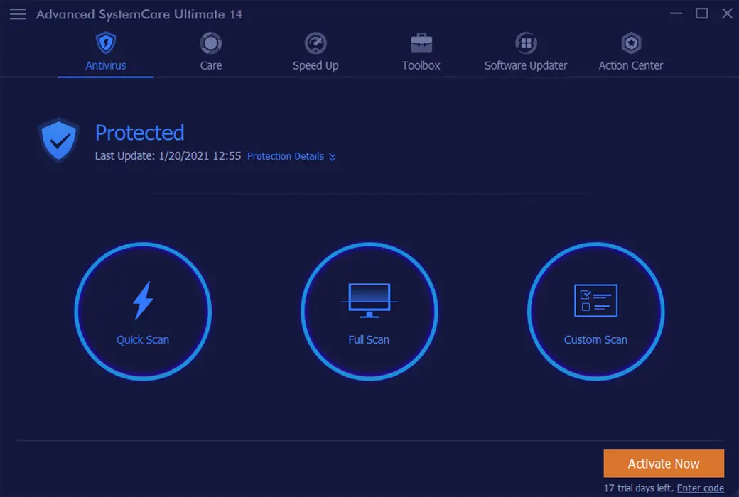Minimize the Advanced SystemCare window
The height and width of the screenshot is (497, 739).
click(676, 13)
